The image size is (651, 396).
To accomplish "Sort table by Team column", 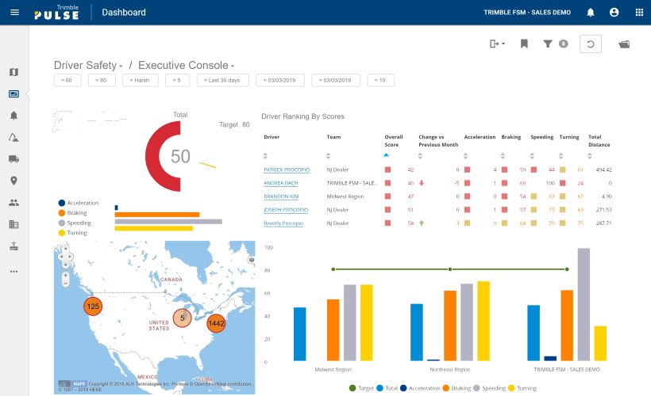I will [329, 156].
